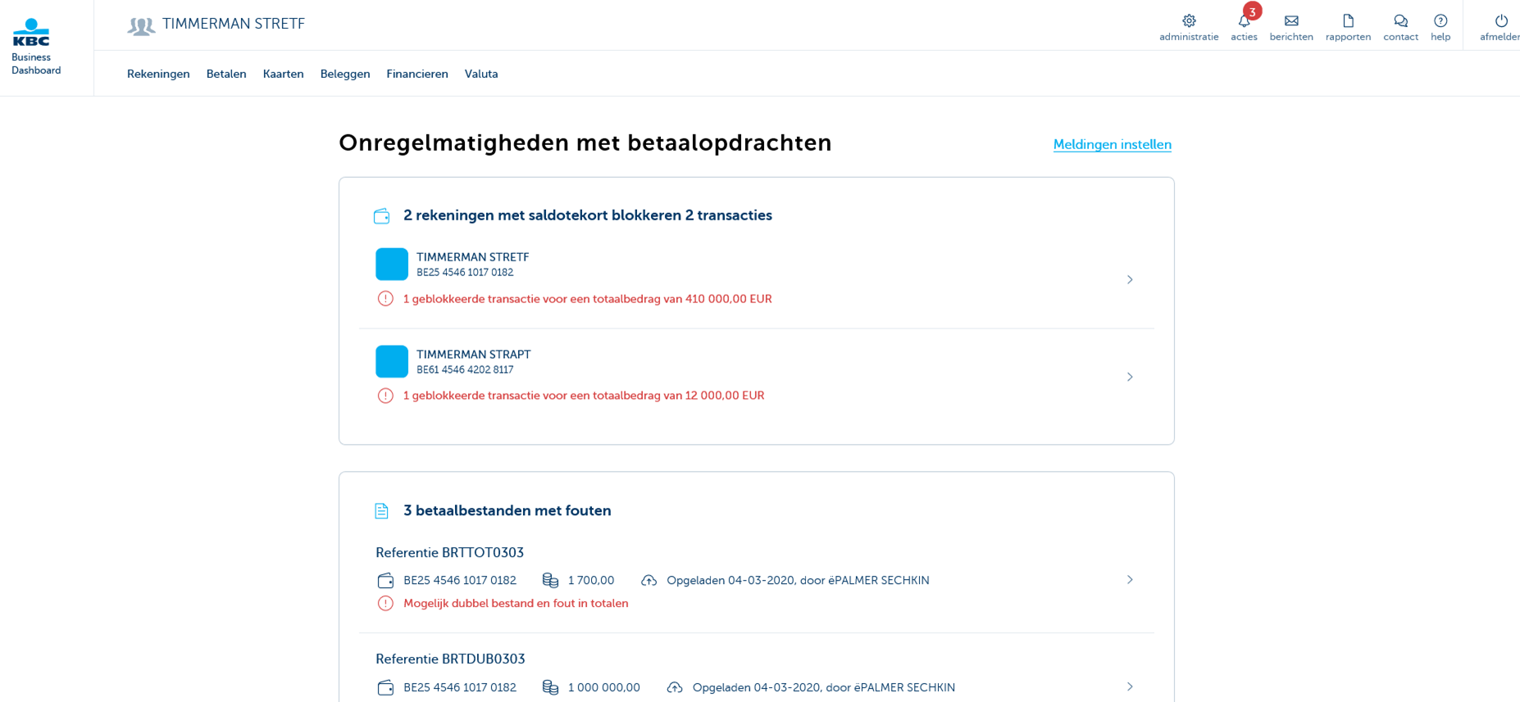1520x702 pixels.
Task: Open the Financieren menu
Action: click(417, 74)
